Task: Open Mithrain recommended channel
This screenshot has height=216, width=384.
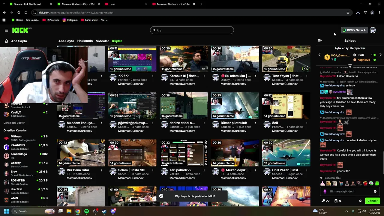Action: click(x=25, y=138)
